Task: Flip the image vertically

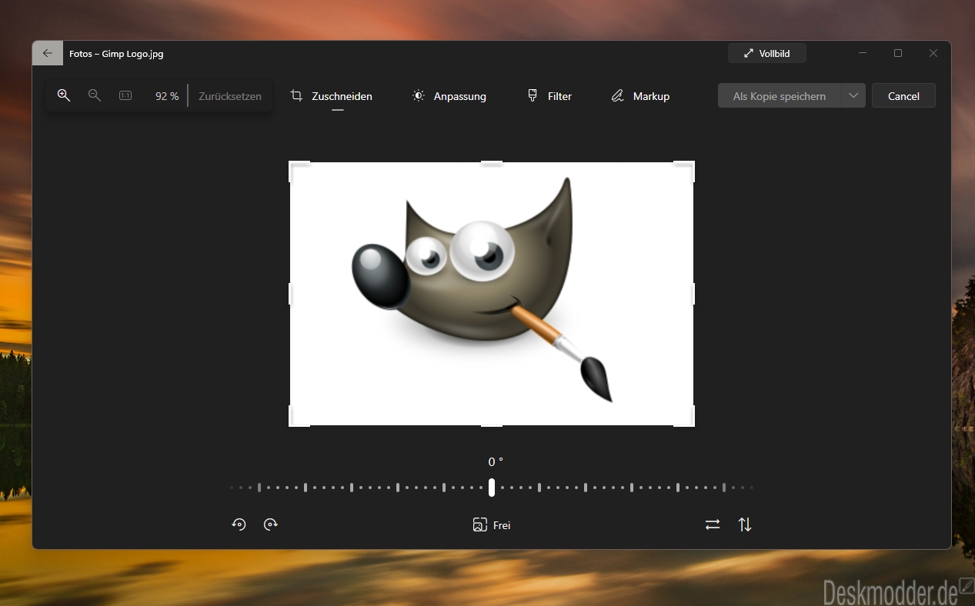Action: 745,524
